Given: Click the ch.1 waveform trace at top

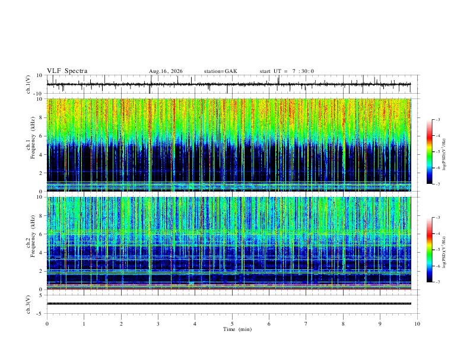Looking at the screenshot, I should [229, 84].
